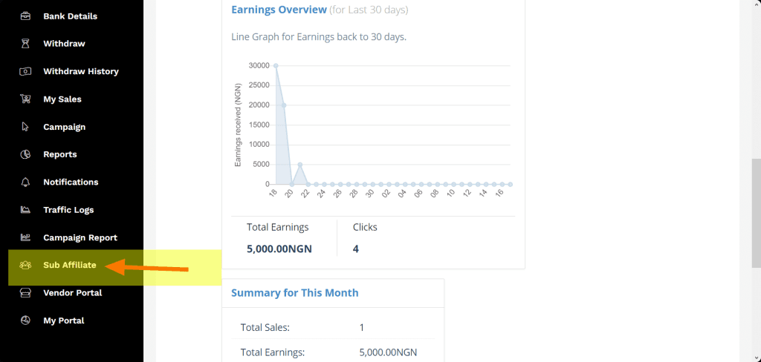Click the Traffic Logs chart icon
Screen dimensions: 761x362
point(25,210)
